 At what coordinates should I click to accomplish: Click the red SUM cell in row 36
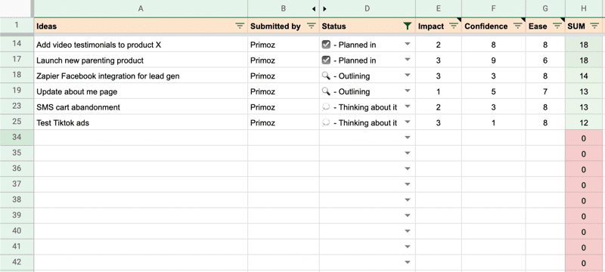(584, 169)
